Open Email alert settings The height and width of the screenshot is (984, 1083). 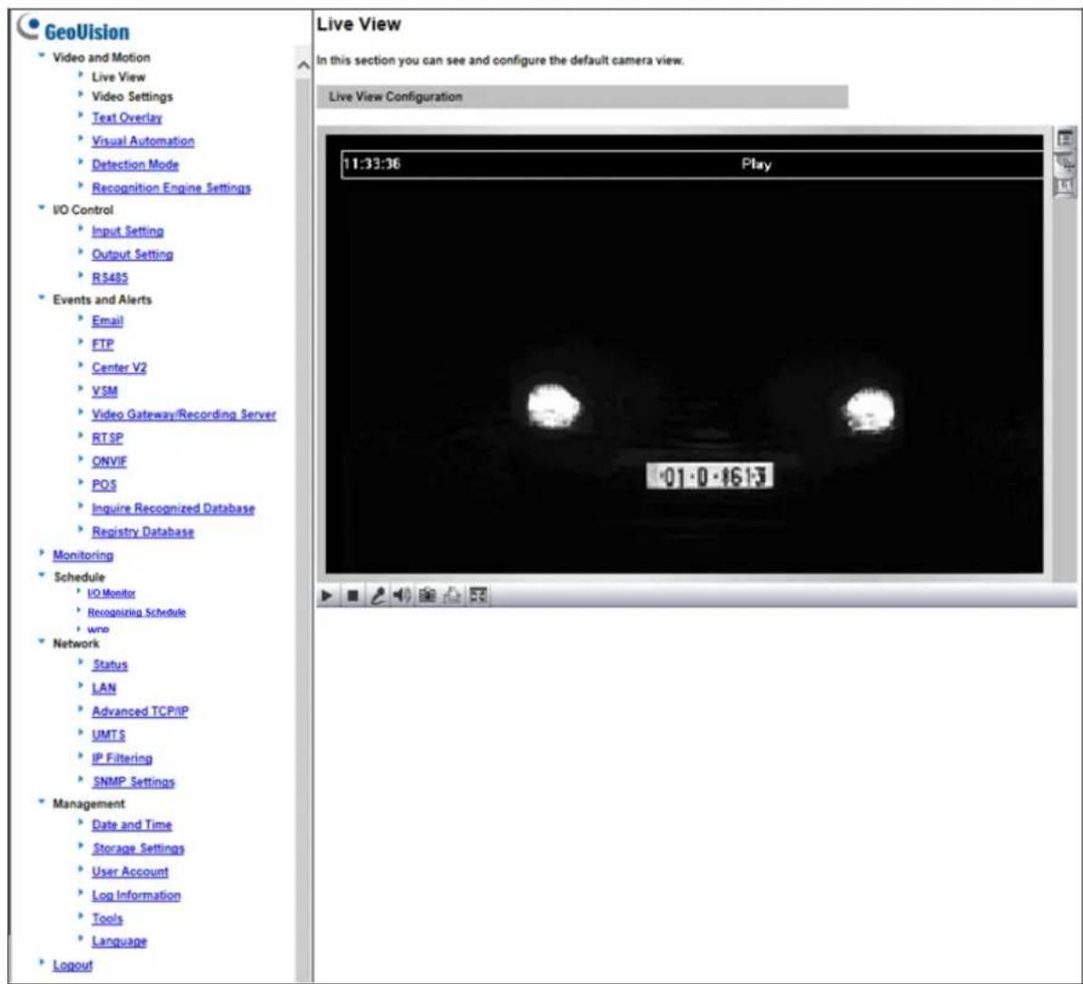108,320
